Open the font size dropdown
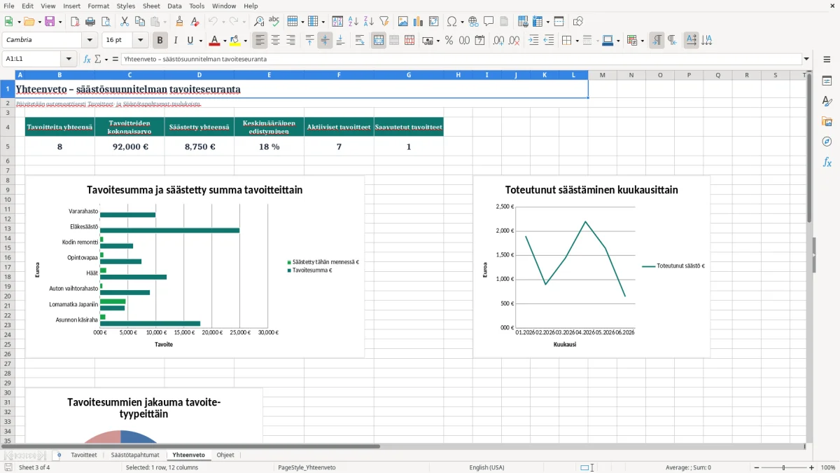Screen dimensions: 840x473 (141, 40)
